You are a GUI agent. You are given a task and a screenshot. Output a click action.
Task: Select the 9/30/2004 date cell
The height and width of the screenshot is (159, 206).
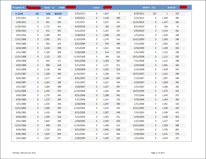21,130
